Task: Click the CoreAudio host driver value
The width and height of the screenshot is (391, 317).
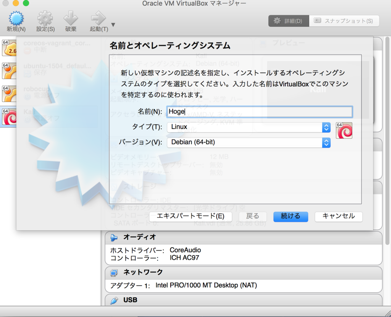Action: pyautogui.click(x=185, y=250)
